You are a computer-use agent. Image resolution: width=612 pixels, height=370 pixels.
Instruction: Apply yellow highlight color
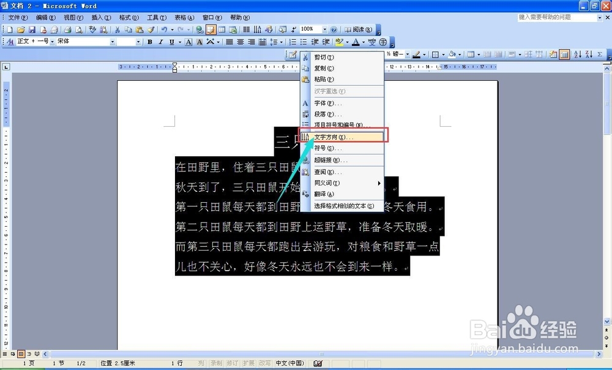coord(339,42)
